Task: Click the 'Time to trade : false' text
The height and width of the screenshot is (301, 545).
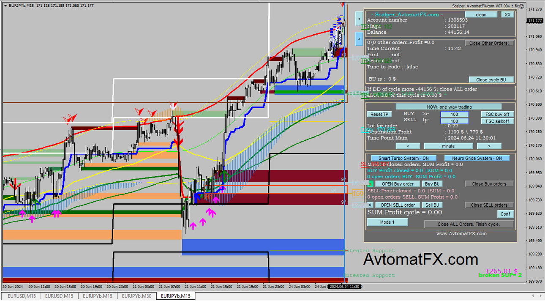Action: tap(392, 67)
